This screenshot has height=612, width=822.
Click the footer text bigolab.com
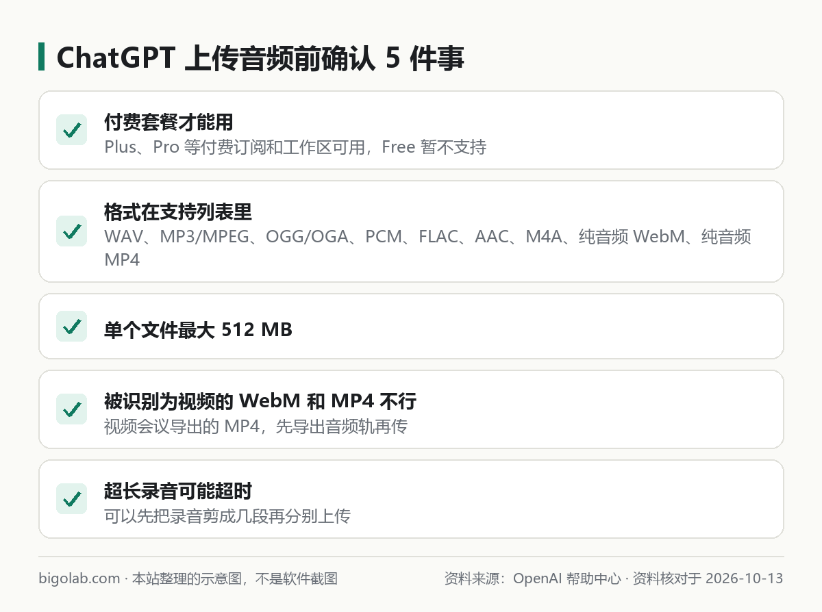[79, 578]
